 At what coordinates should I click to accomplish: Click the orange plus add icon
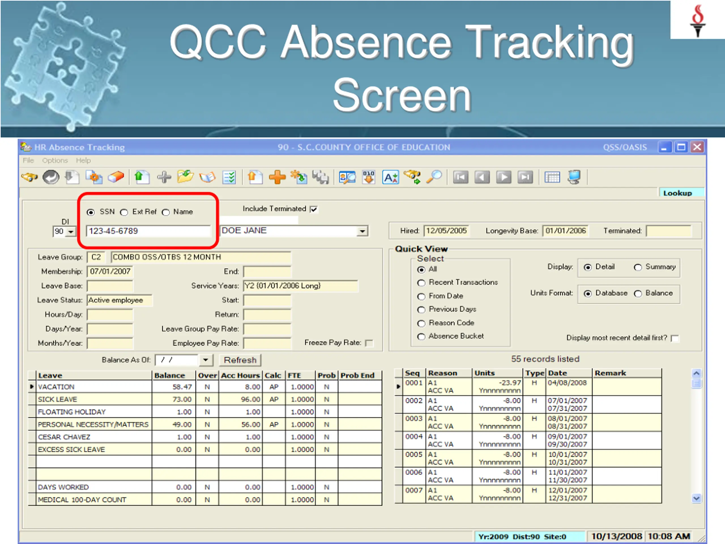click(277, 177)
